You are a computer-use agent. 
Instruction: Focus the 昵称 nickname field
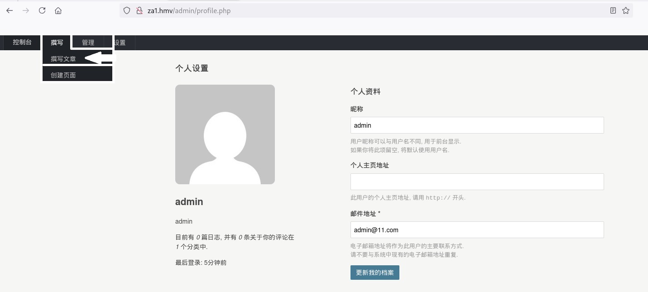(477, 125)
